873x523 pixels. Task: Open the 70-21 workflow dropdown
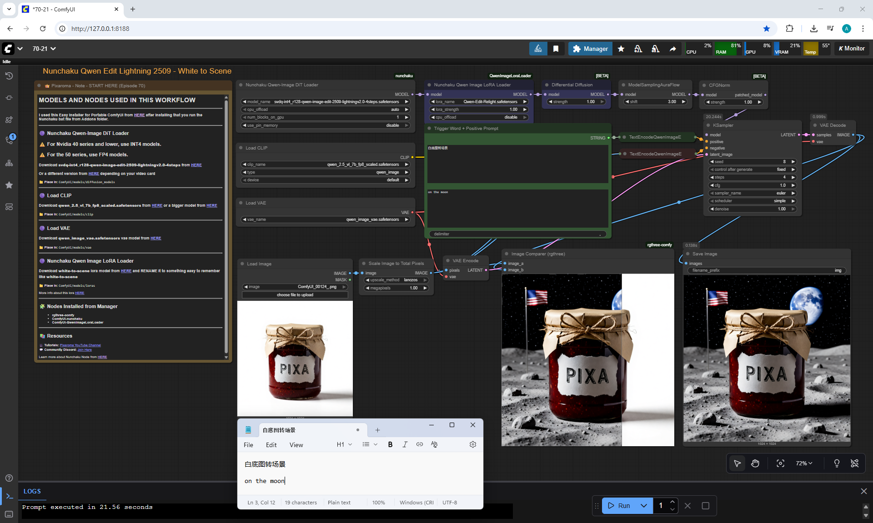click(44, 49)
